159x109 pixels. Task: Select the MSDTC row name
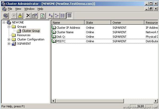(x=61, y=41)
